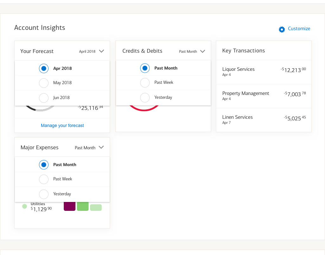Choose Past Week under Major Expenses
The height and width of the screenshot is (255, 325).
(x=44, y=179)
